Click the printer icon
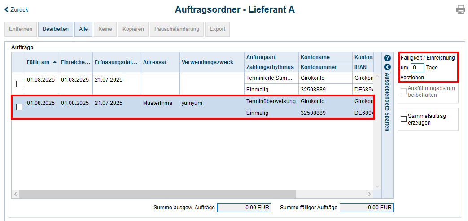Viewport: 468px width, 221px height. pos(460,9)
